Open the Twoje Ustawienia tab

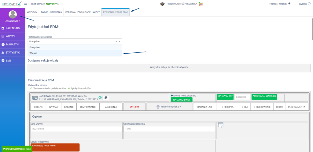coord(51,12)
